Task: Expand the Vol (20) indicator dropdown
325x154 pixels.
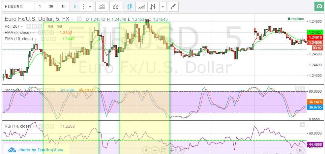Action: coord(21,26)
